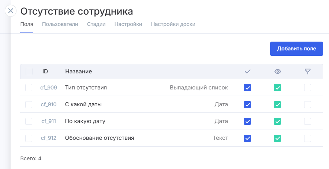Screen dimensions: 329x169
Task: Uncheck required for Обоснование отсутствия
Action: click(247, 138)
